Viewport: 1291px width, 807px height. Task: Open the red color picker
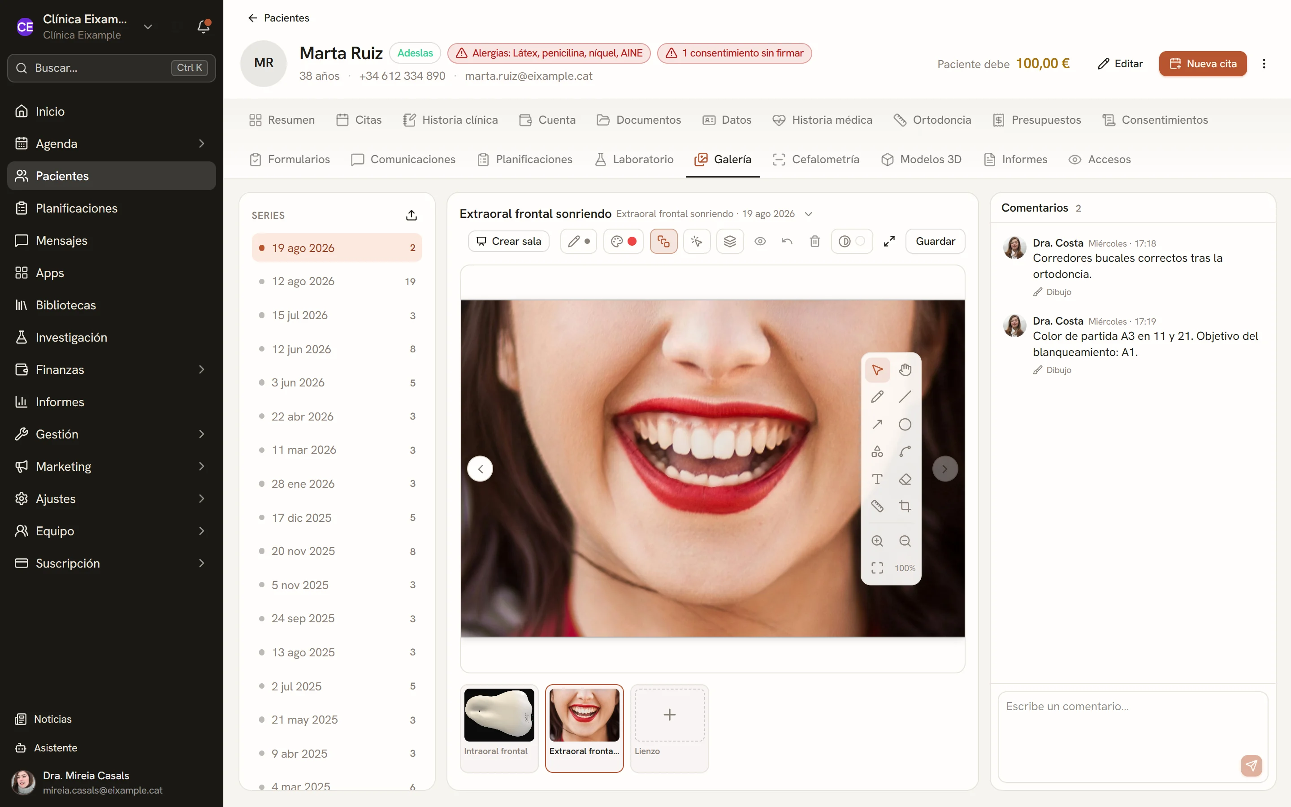pyautogui.click(x=623, y=241)
